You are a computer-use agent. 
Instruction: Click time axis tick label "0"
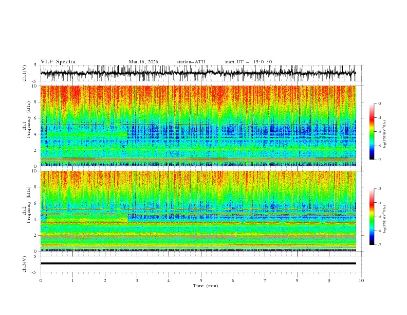(41, 281)
